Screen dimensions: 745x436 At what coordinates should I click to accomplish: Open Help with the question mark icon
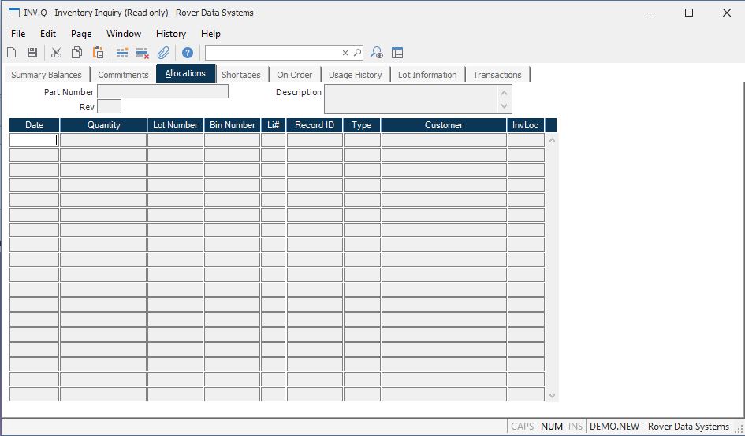[188, 53]
